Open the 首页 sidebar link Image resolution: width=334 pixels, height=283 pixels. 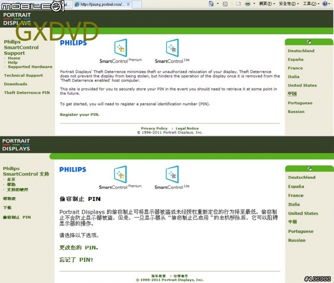[11, 180]
